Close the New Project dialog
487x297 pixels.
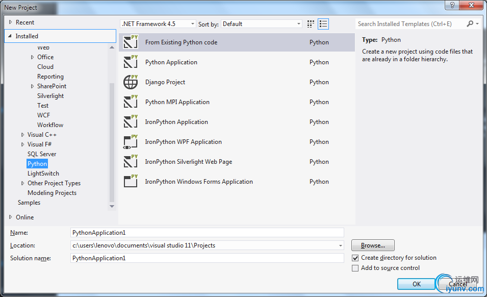click(471, 5)
